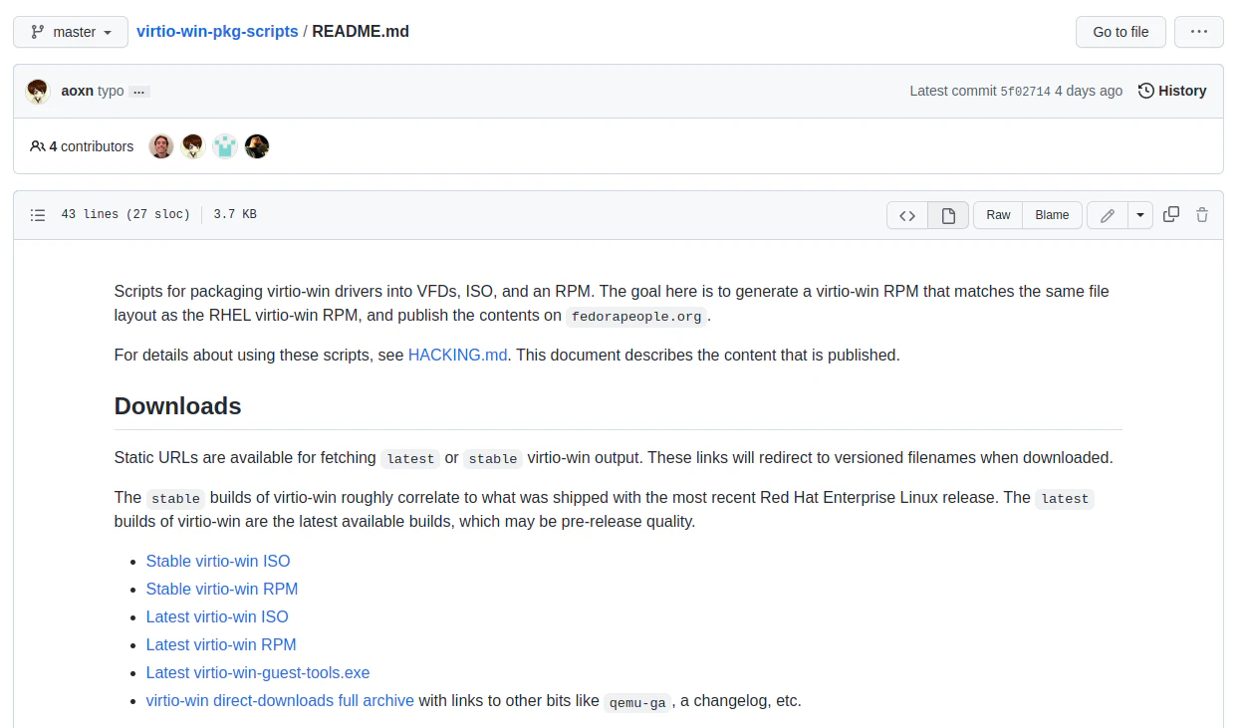This screenshot has height=728, width=1244.
Task: Switch to the source code view
Action: point(907,215)
